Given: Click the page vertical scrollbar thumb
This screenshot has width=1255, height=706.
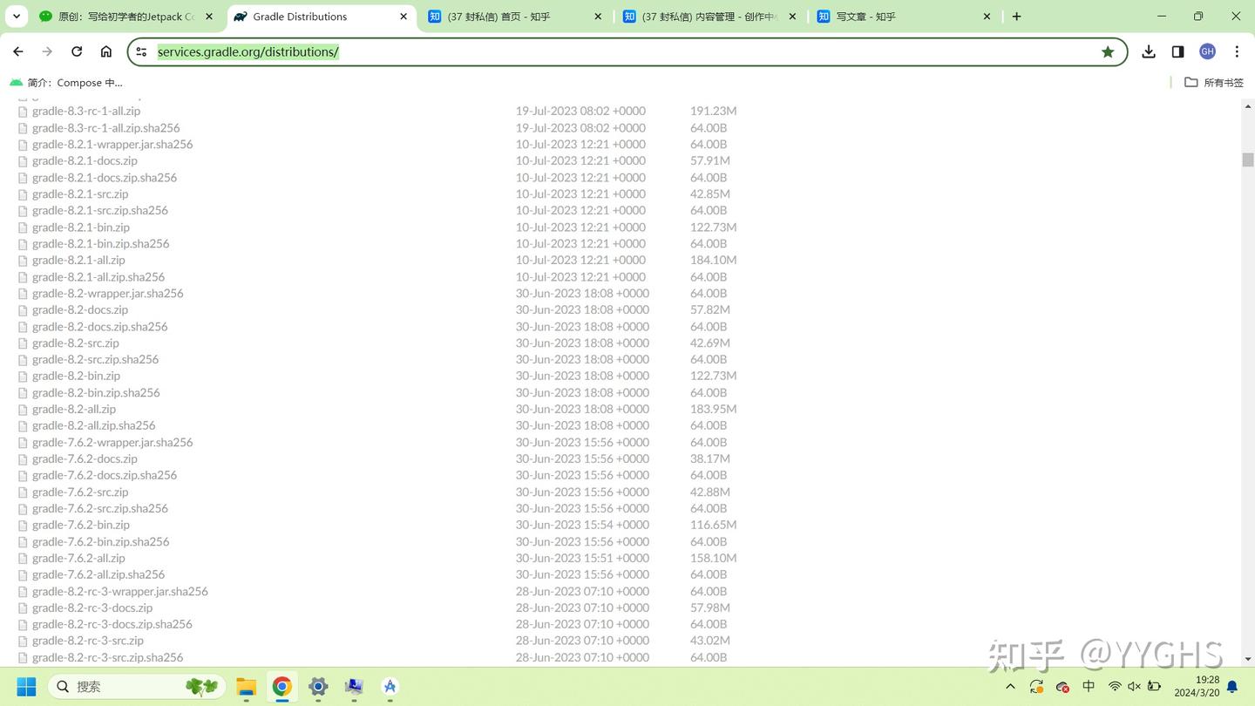Looking at the screenshot, I should (x=1248, y=160).
